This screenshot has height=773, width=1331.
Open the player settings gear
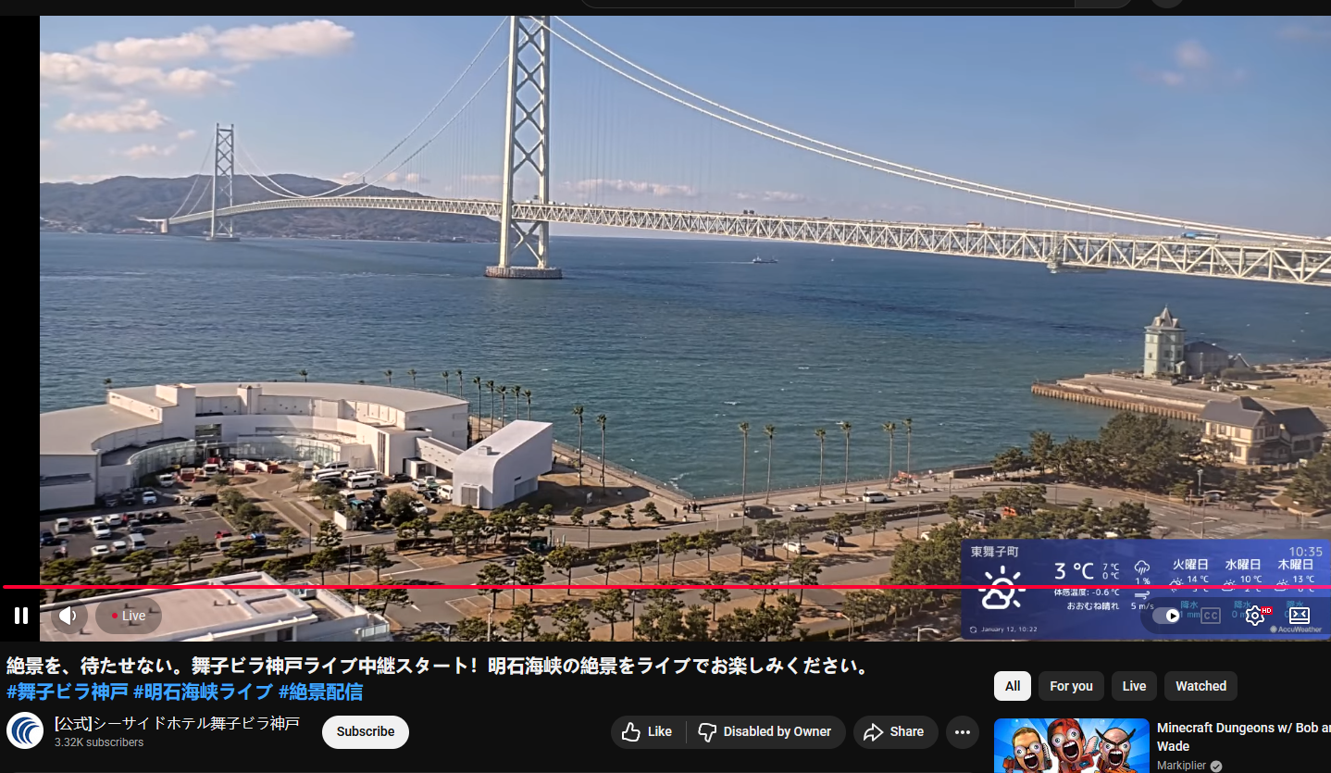point(1255,616)
